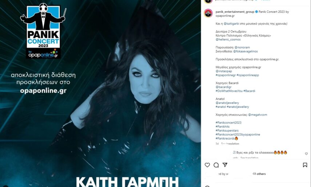
Task: Click See translation under the caption
Action: [x=230, y=144]
